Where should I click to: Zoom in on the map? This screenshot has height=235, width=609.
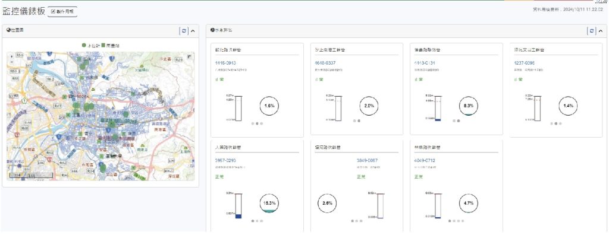[x=11, y=56]
